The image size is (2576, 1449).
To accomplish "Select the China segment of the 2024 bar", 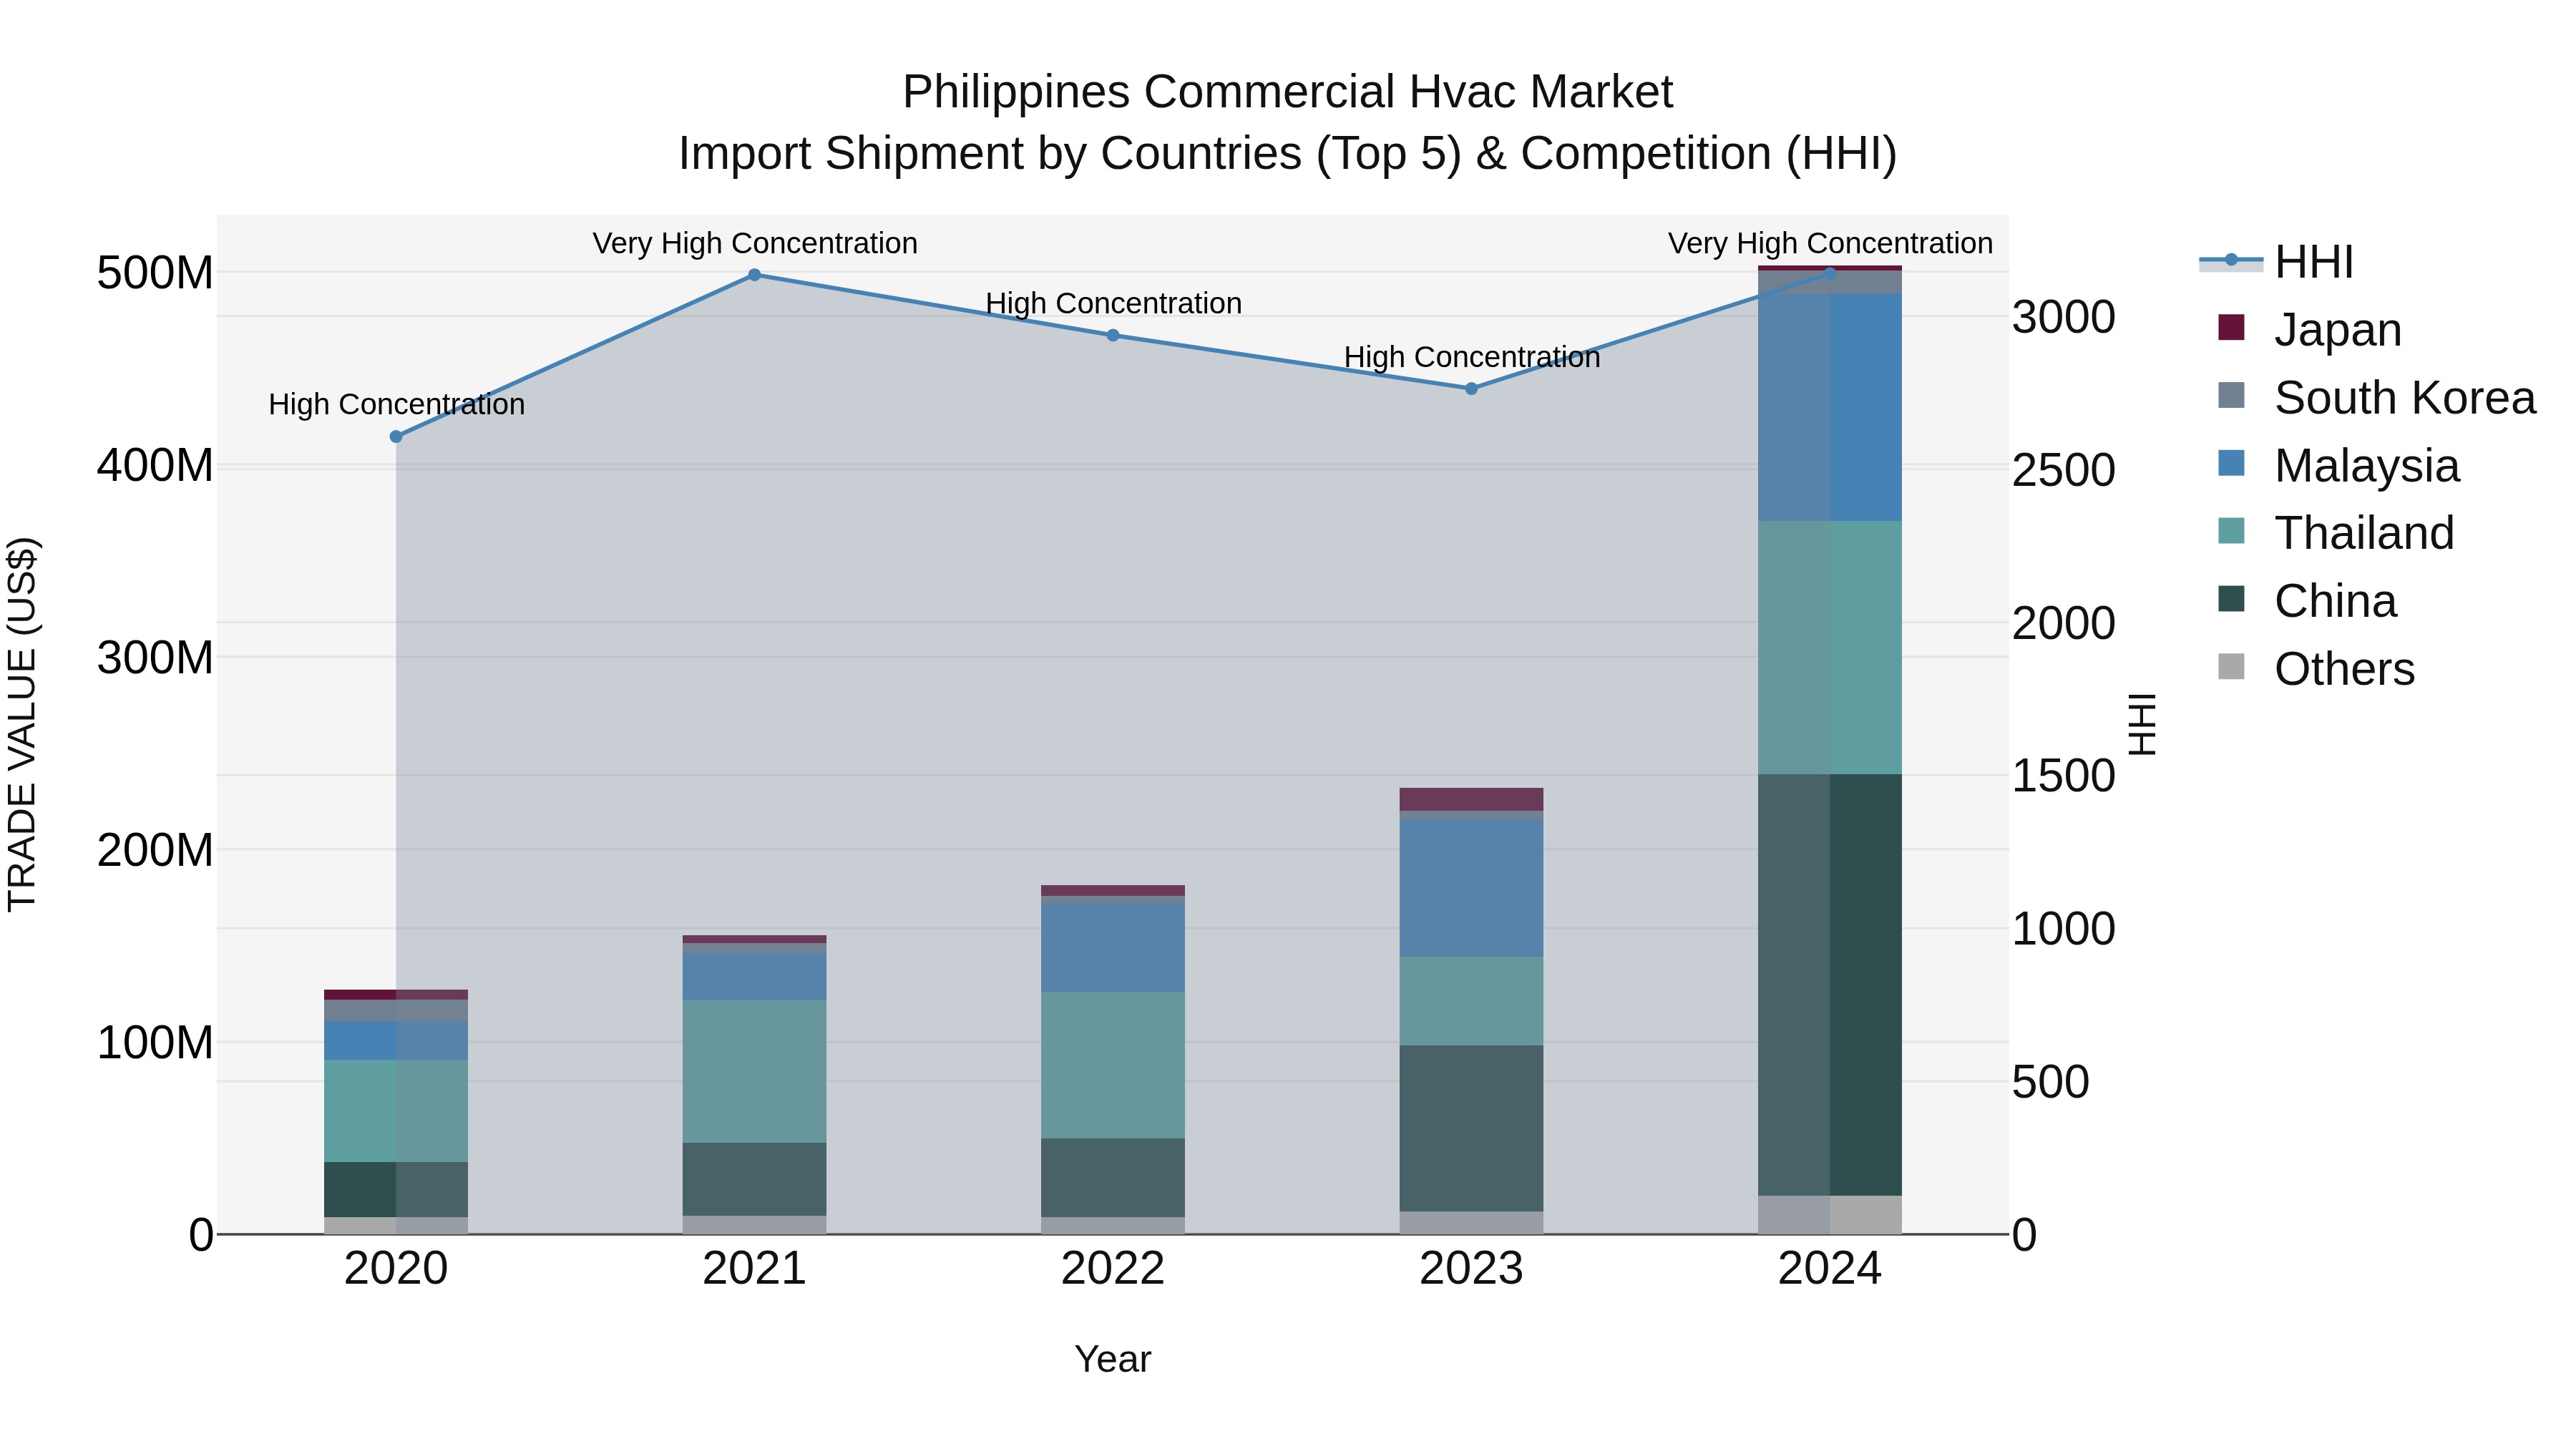I will pos(1830,985).
